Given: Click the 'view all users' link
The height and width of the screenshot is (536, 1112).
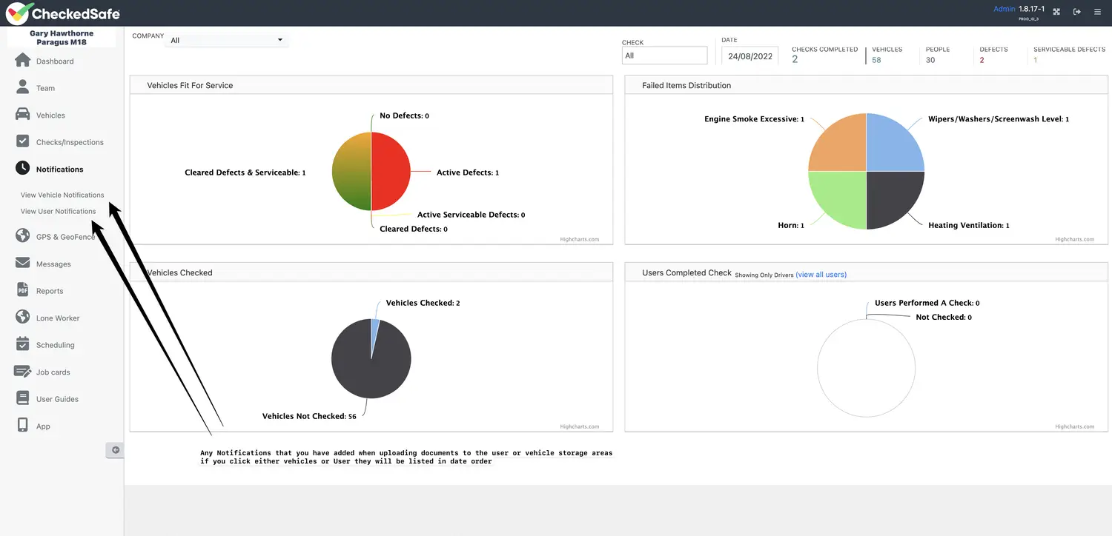Looking at the screenshot, I should pyautogui.click(x=821, y=275).
